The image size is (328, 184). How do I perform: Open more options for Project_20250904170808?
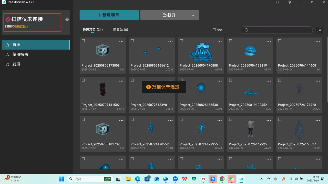pyautogui.click(x=219, y=42)
